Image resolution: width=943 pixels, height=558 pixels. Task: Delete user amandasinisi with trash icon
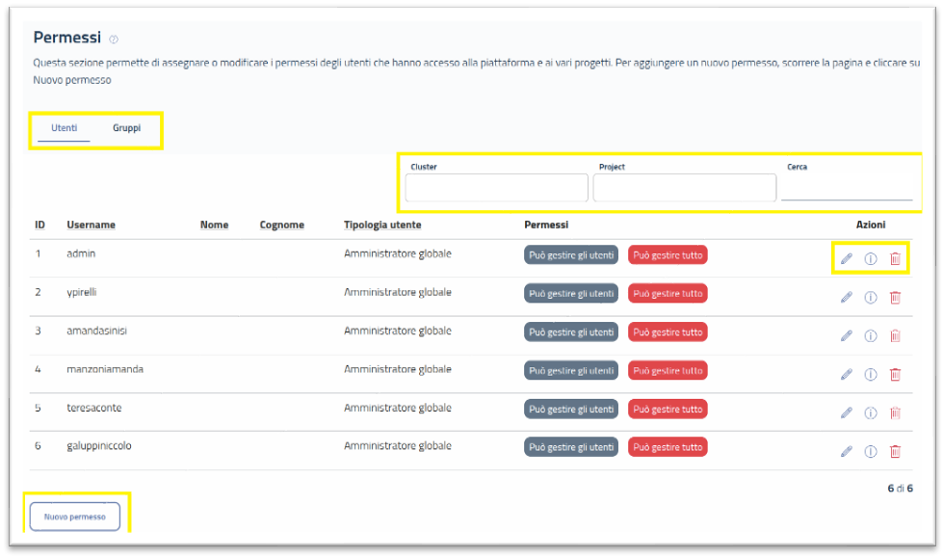pyautogui.click(x=895, y=335)
